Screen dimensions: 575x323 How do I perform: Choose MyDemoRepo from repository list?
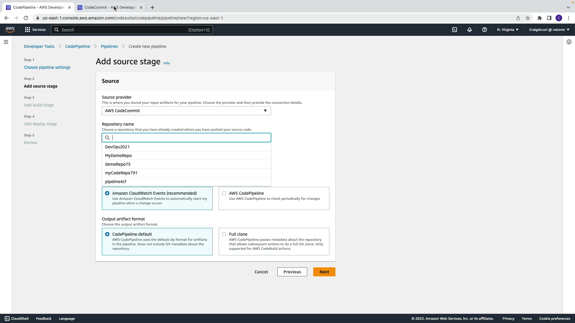pos(118,156)
